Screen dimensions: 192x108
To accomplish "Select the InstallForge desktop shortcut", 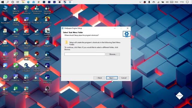I will tap(37, 78).
